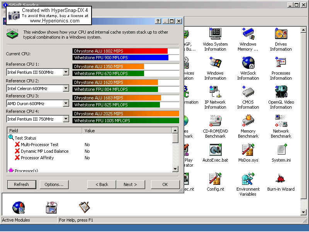Select the Drives Information icon
Image resolution: width=309 pixels, height=232 pixels.
tap(281, 39)
